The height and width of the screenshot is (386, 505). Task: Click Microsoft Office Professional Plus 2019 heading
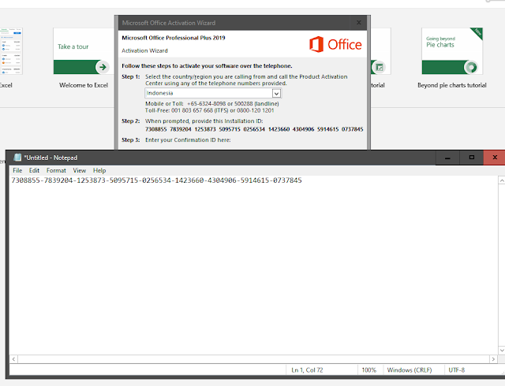coord(174,38)
